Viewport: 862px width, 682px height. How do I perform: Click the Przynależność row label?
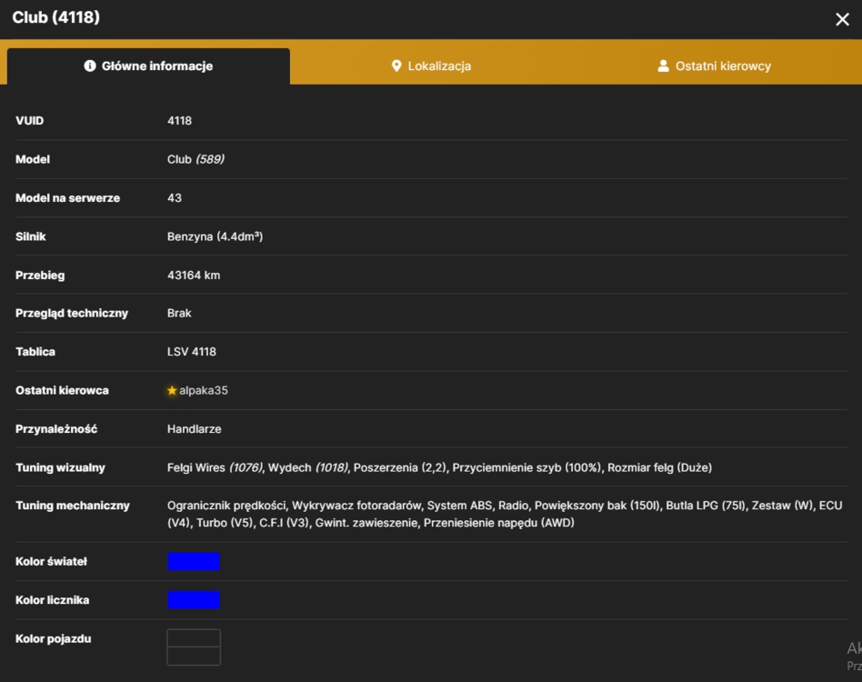point(56,428)
